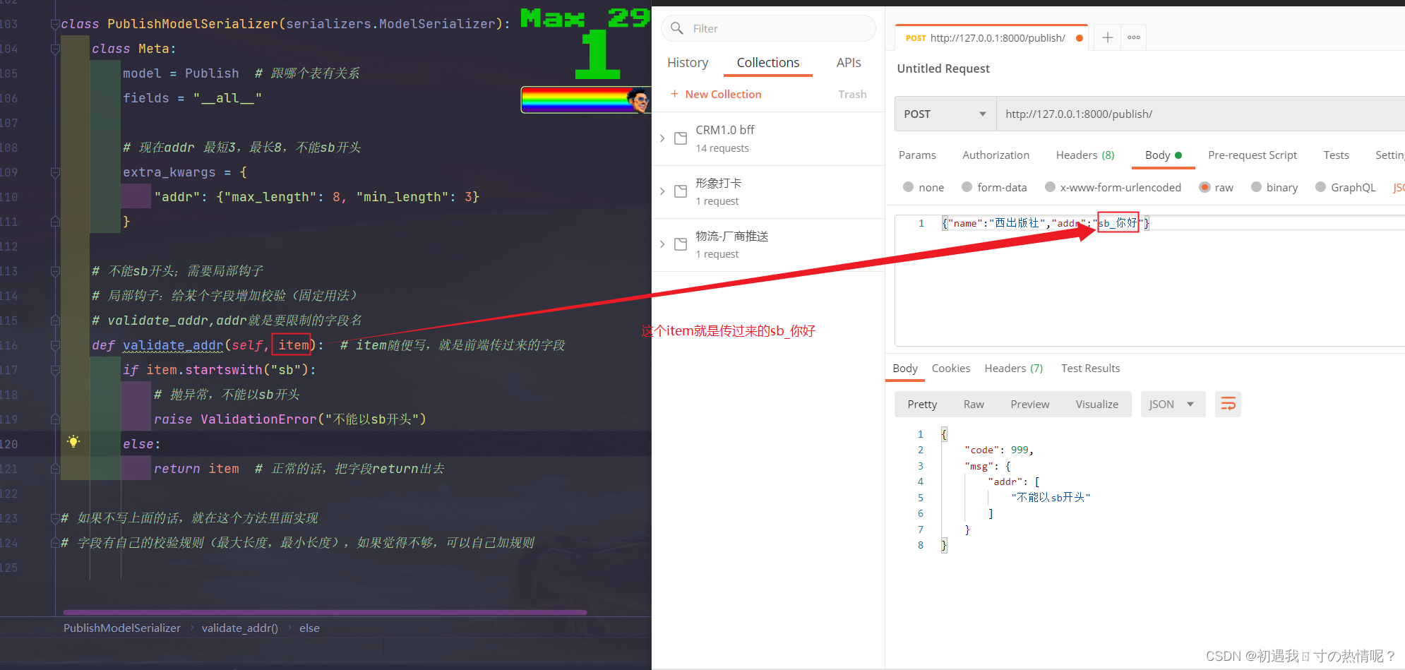The width and height of the screenshot is (1405, 670).
Task: Open a new request tab with the plus icon
Action: tap(1106, 37)
